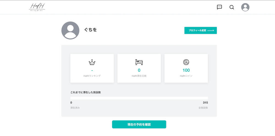This screenshot has width=275, height=136.
Task: Click the stayed count 0 above 滞在済み
Action: pyautogui.click(x=71, y=103)
